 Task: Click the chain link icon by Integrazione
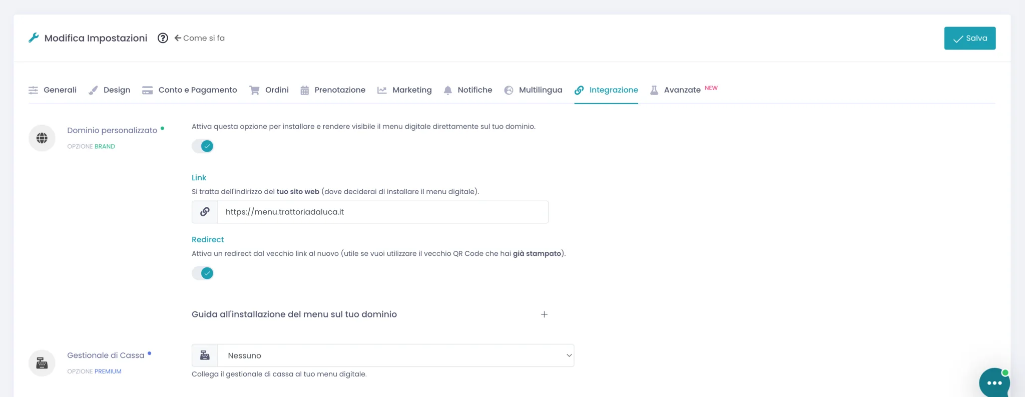(x=579, y=90)
